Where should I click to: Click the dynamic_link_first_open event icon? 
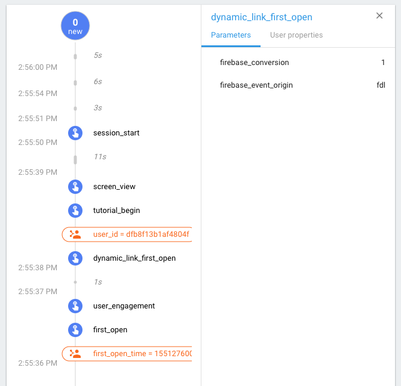[x=75, y=258]
